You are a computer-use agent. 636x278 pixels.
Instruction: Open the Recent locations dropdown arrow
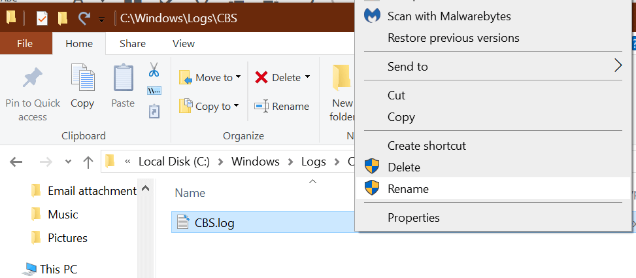pyautogui.click(x=68, y=162)
